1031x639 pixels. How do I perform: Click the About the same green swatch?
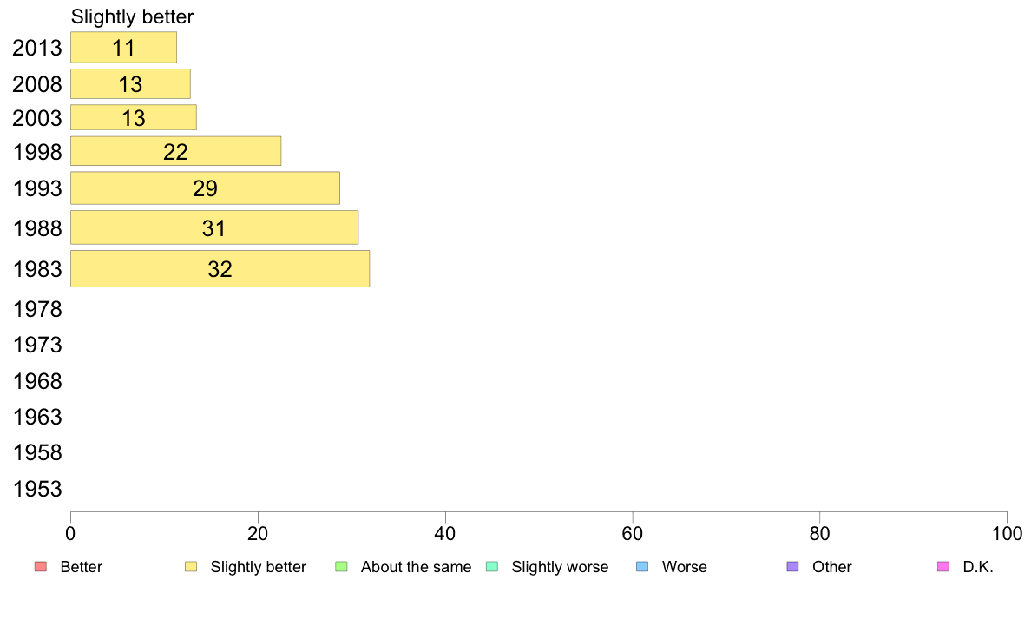[x=341, y=567]
